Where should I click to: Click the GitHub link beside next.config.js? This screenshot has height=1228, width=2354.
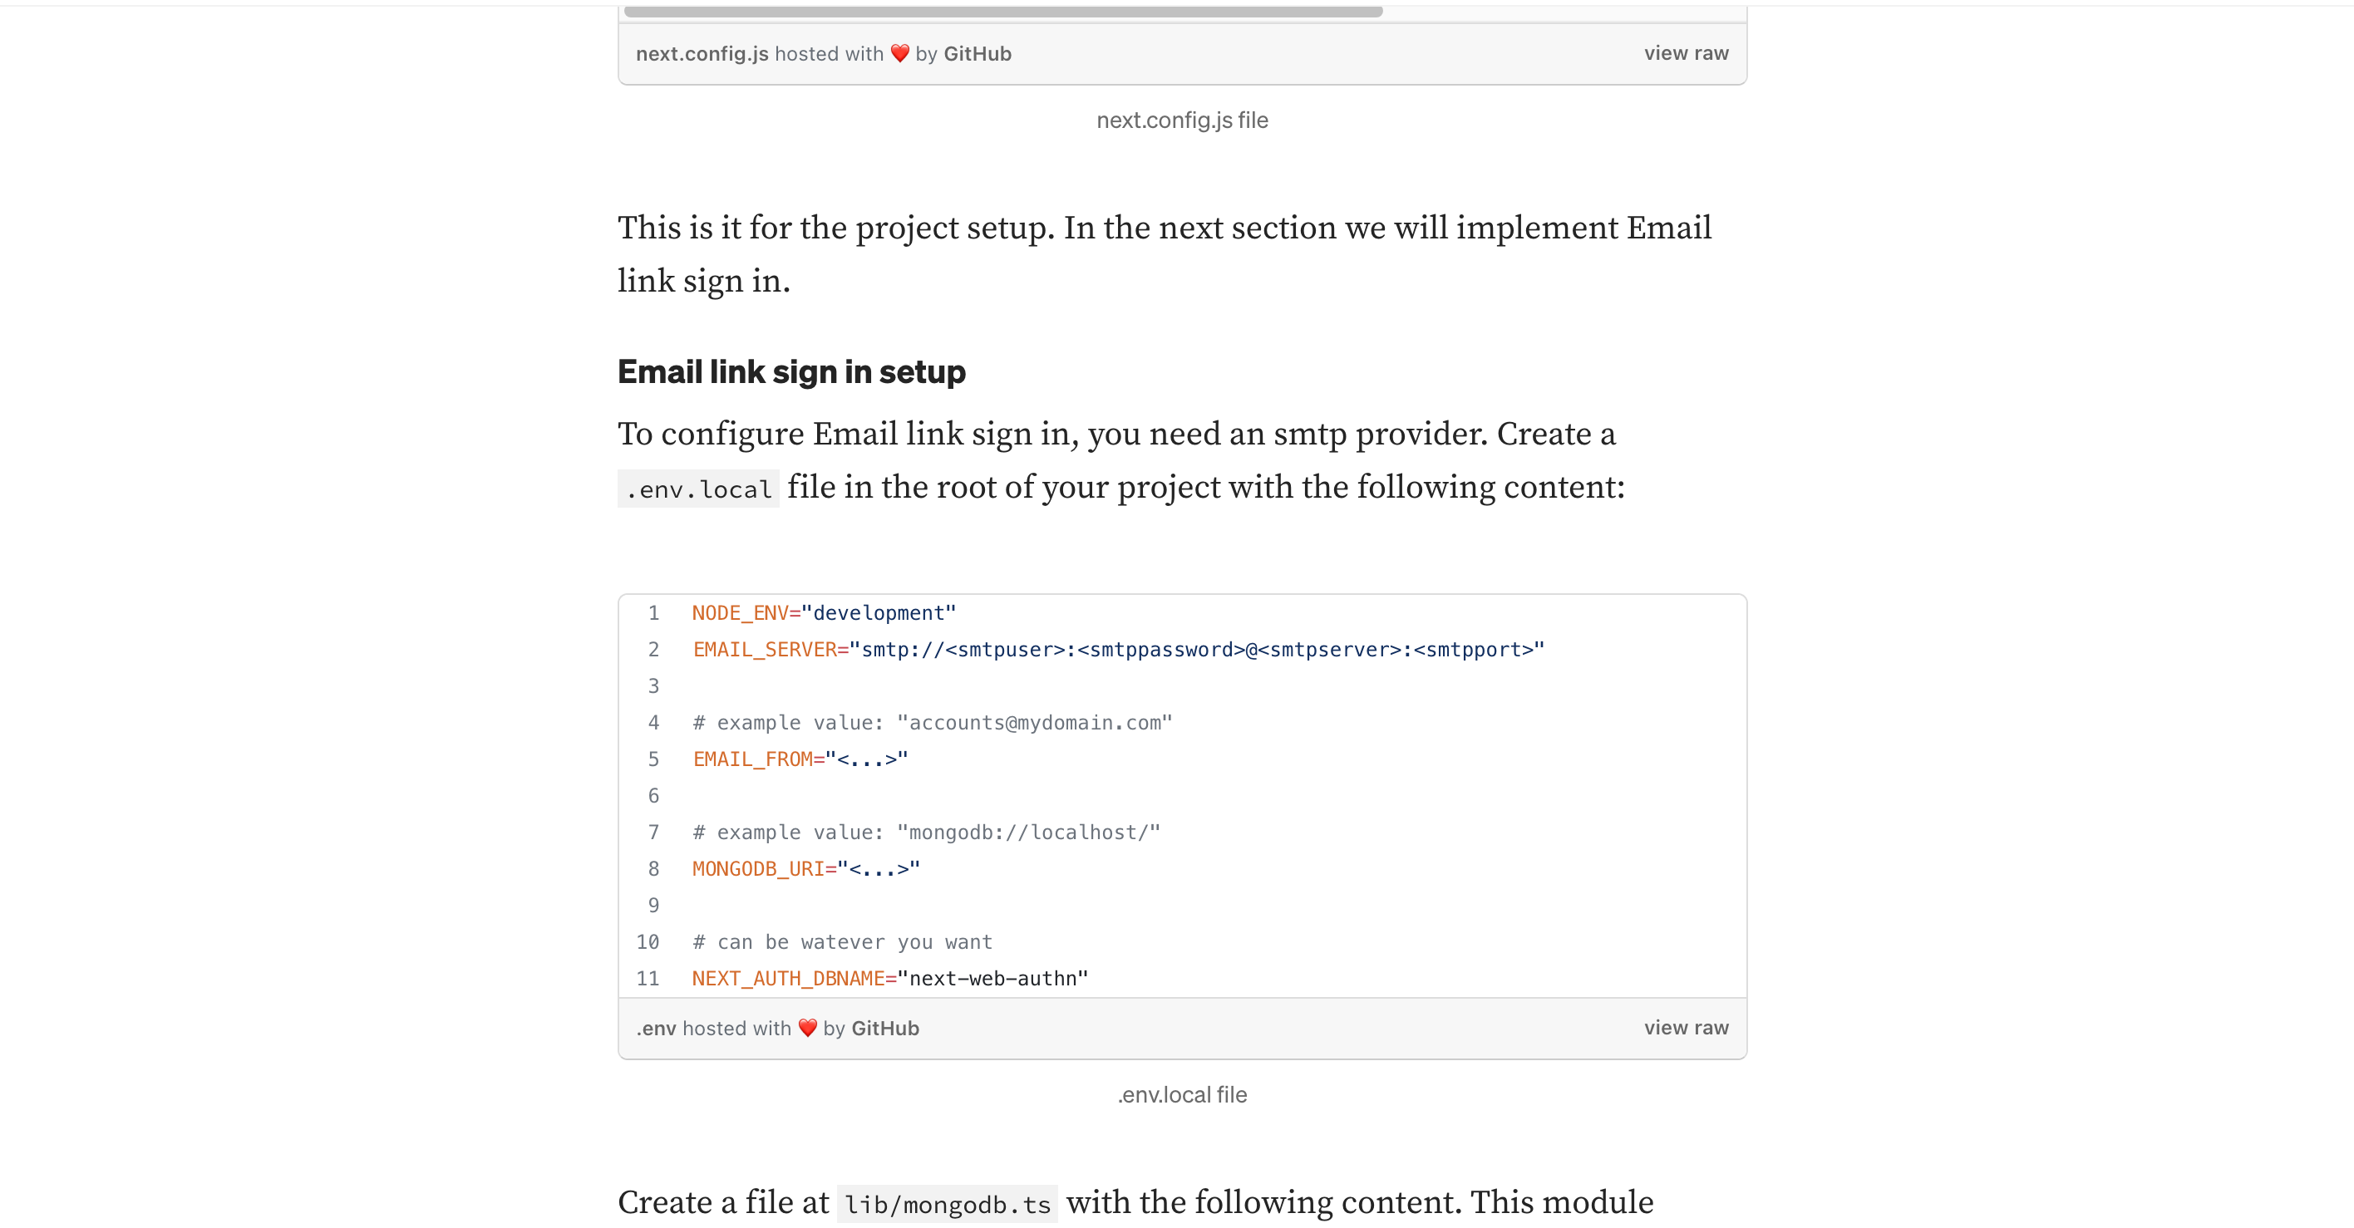(x=978, y=53)
